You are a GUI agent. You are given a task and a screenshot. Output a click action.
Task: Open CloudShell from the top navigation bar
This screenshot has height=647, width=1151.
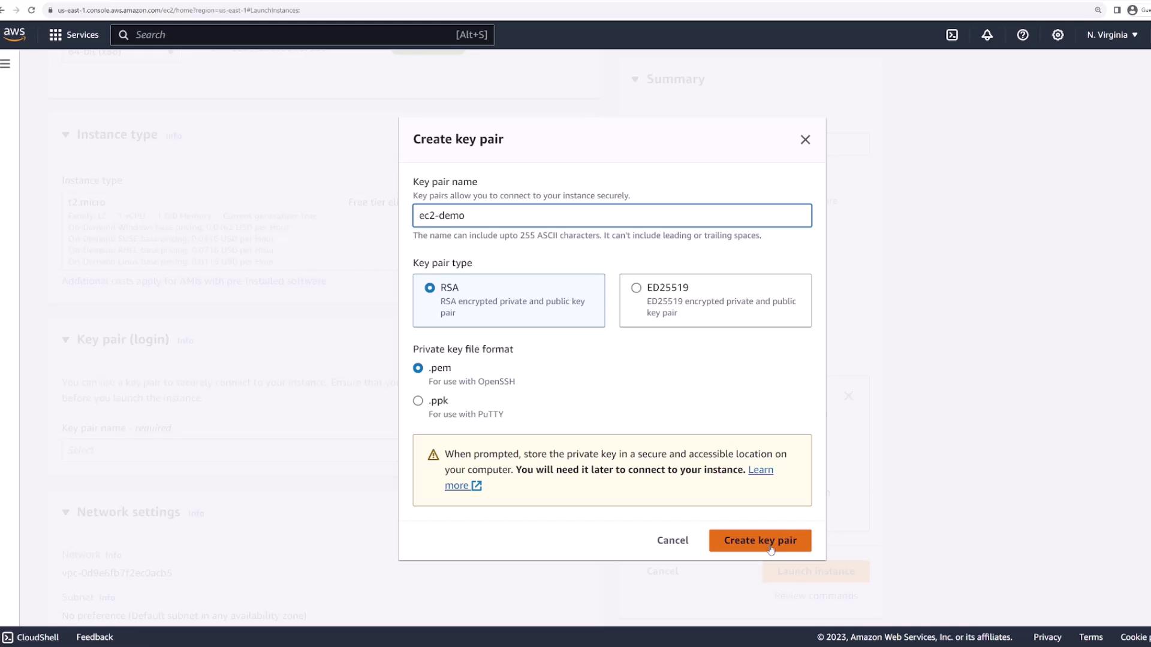[x=952, y=35]
